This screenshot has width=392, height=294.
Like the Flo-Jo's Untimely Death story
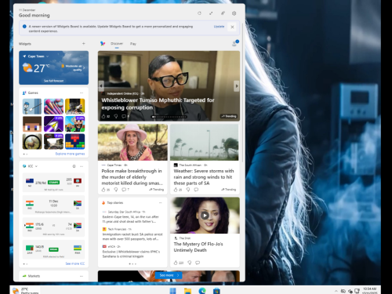176,263
